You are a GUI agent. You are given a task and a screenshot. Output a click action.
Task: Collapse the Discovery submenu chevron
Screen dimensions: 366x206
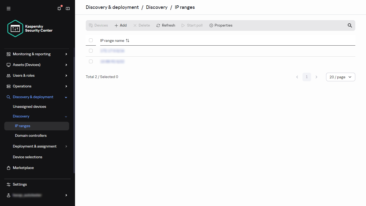pos(66,116)
